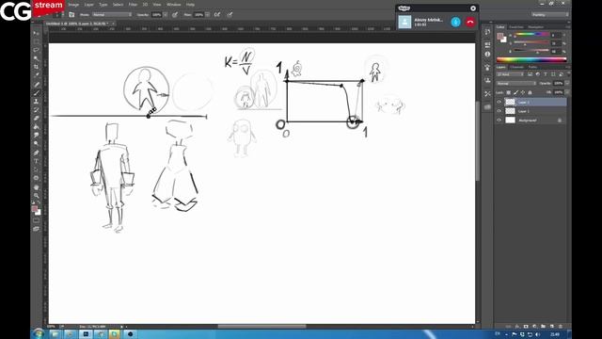
Task: Select the History Brush tool
Action: click(36, 110)
